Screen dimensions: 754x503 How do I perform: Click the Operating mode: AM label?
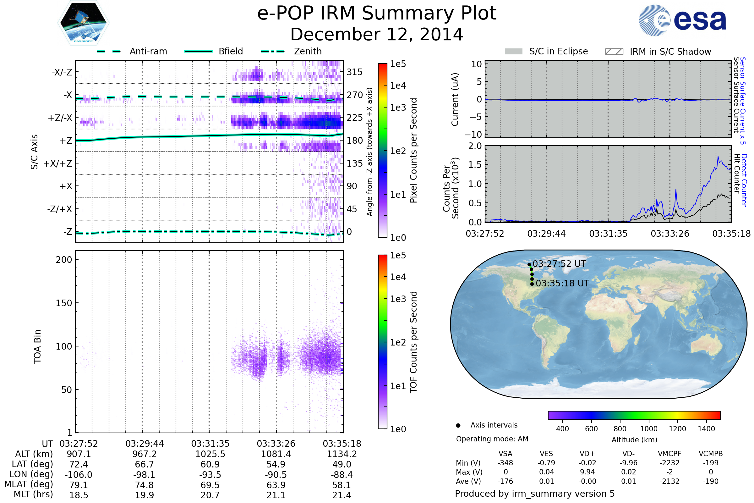click(x=492, y=439)
